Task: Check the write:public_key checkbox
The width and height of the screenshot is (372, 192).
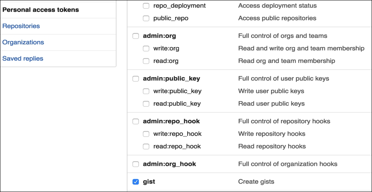Action: click(146, 91)
